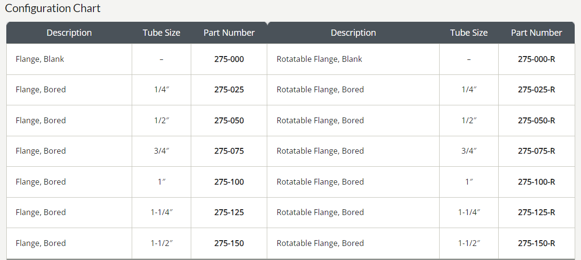Select rotatable part 275-100-R
This screenshot has height=260, width=581.
[x=536, y=182]
